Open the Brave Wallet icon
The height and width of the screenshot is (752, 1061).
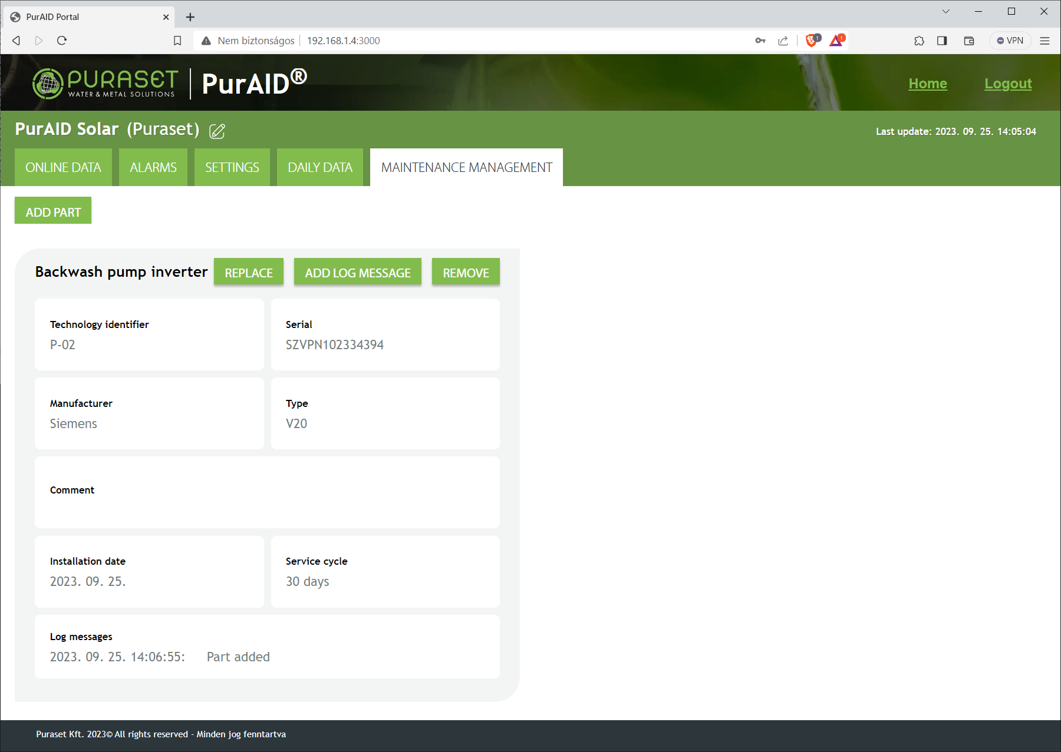tap(968, 41)
